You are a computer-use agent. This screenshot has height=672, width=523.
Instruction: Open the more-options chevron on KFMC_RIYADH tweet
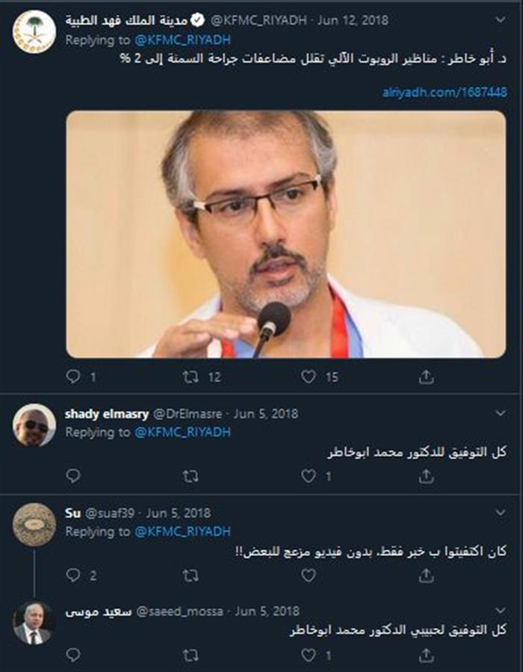coord(501,19)
